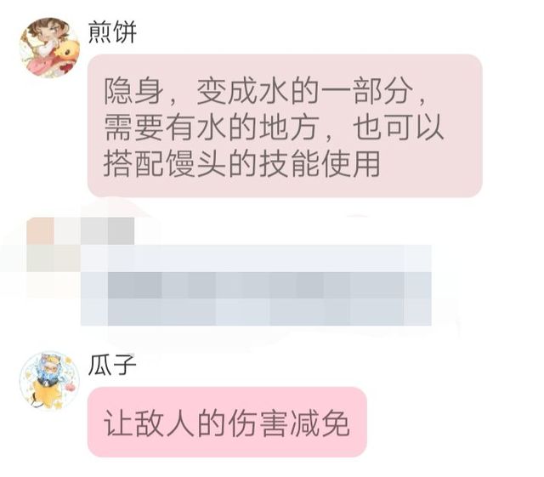Select the pixelated gray message bubble
The width and height of the screenshot is (544, 477).
coord(256,286)
